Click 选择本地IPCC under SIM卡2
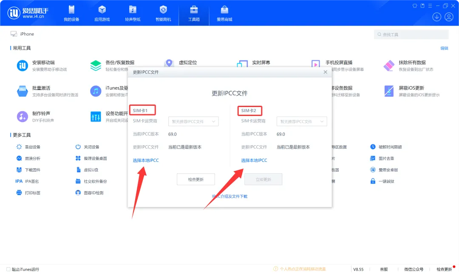This screenshot has width=459, height=274. tap(254, 161)
